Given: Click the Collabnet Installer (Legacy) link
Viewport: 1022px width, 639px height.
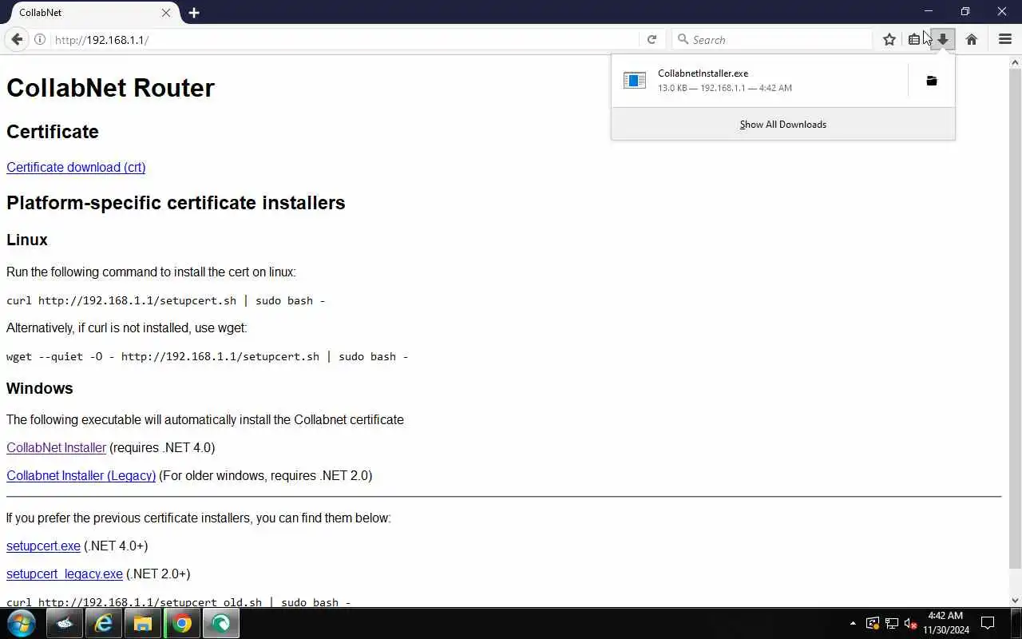Looking at the screenshot, I should [81, 475].
